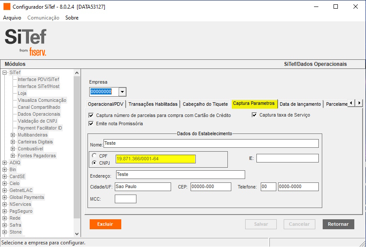Viewport: 366px width, 247px height.
Task: Click the Cancelar button
Action: (299, 224)
